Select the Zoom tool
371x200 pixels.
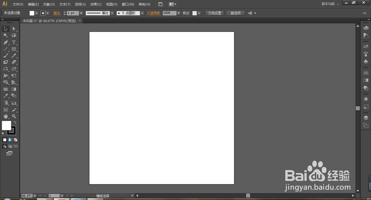14,117
